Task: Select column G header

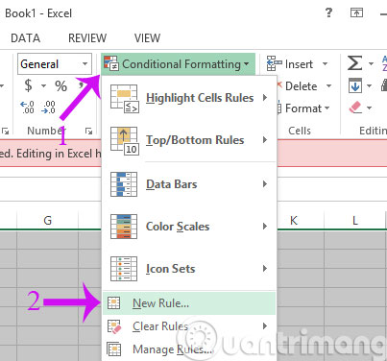Action: point(47,220)
